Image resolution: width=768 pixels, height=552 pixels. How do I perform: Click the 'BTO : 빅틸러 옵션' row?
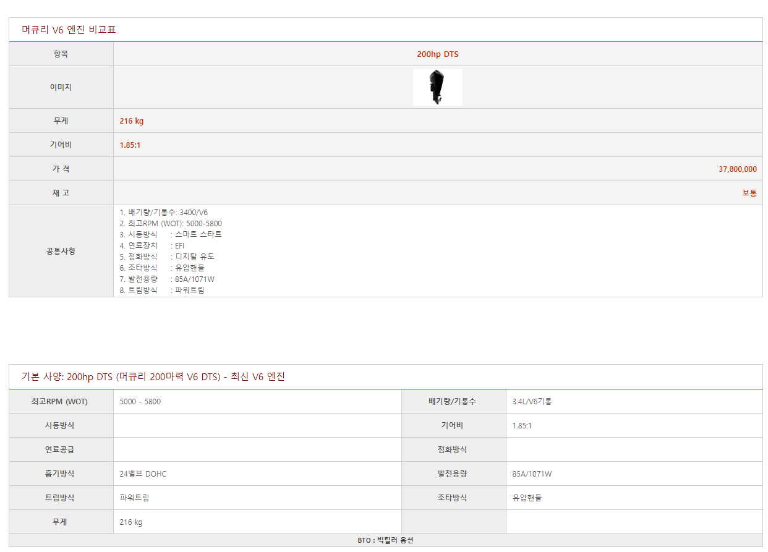pyautogui.click(x=386, y=540)
